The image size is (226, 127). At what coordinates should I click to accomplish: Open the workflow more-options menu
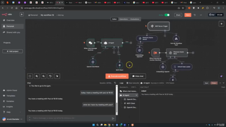tap(201, 15)
